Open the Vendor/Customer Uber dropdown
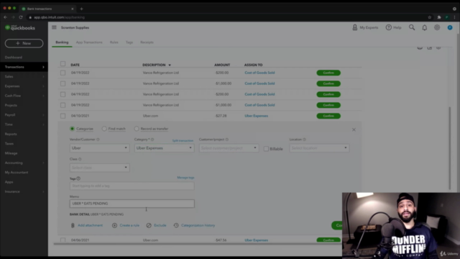The image size is (460, 259). (x=100, y=148)
